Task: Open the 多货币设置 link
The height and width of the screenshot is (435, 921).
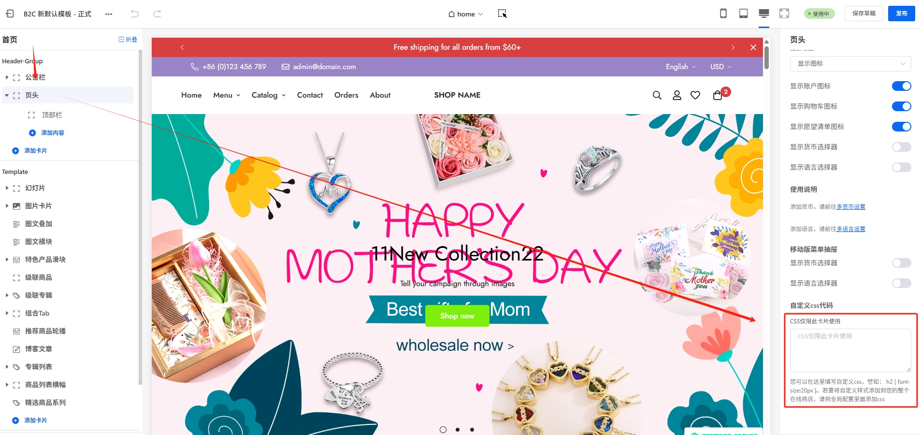Action: (851, 207)
